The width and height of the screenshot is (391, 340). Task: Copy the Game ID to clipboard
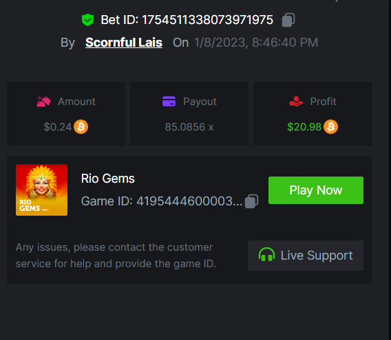tap(251, 201)
